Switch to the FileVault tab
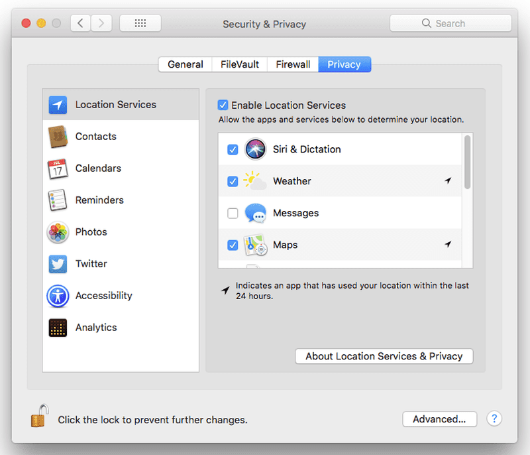 [239, 64]
